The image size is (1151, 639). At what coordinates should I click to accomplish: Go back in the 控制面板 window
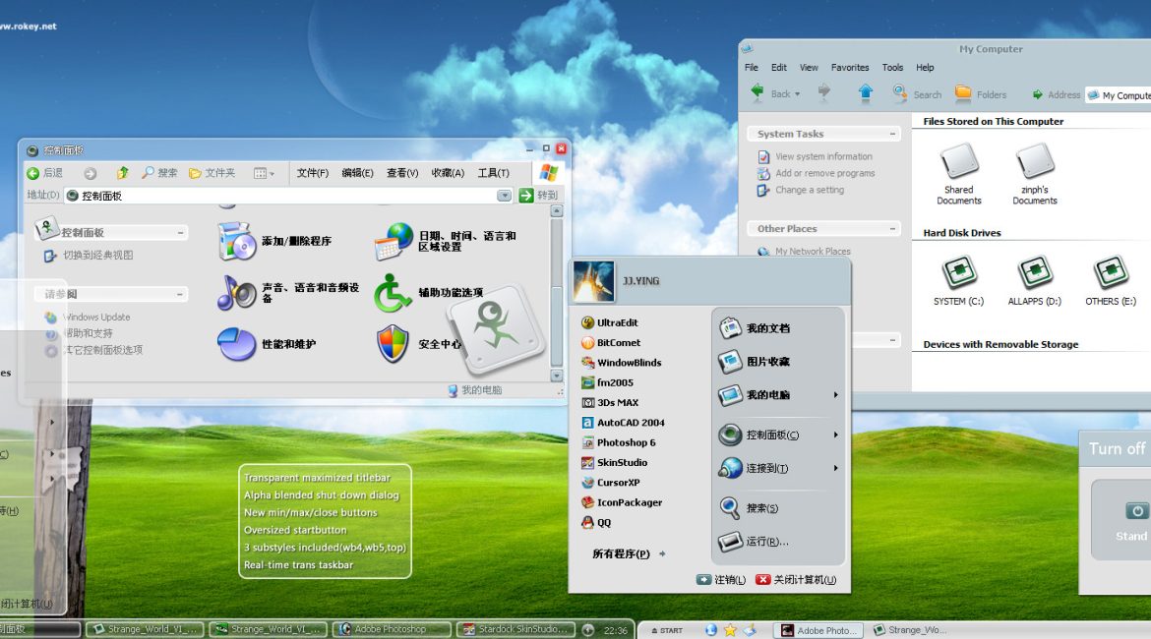45,173
